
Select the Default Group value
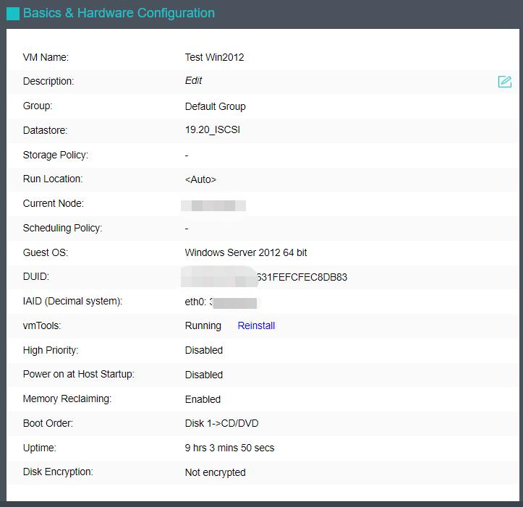(215, 106)
